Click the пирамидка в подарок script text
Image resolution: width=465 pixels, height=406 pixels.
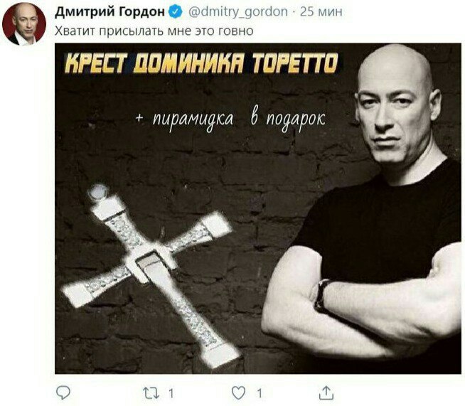230,119
